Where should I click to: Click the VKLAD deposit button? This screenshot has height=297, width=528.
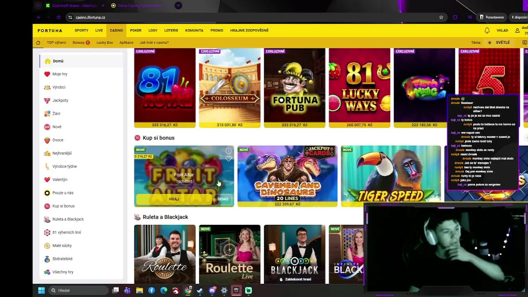point(502,31)
